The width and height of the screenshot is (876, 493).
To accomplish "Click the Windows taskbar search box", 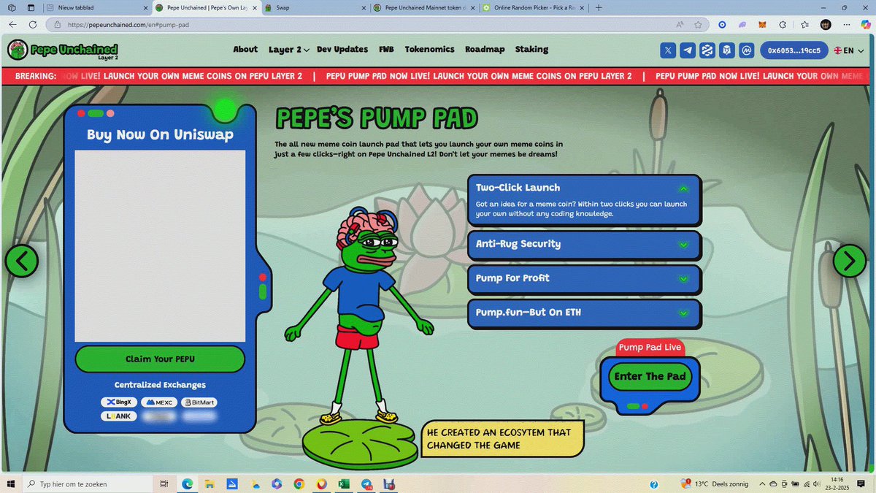I will click(x=88, y=484).
